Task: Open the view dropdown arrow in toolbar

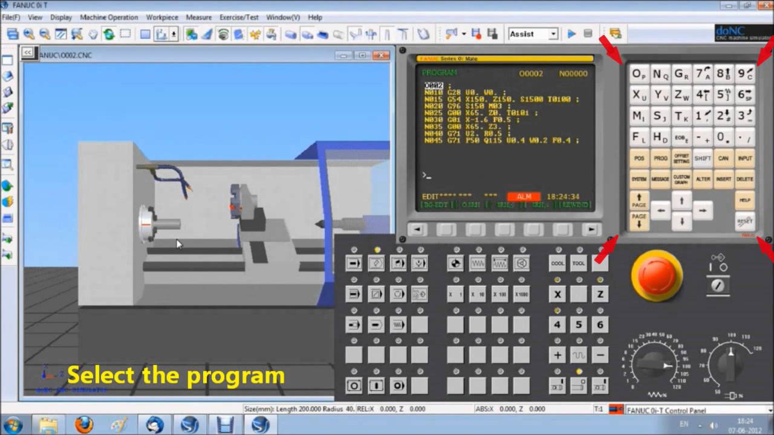Action: [174, 34]
